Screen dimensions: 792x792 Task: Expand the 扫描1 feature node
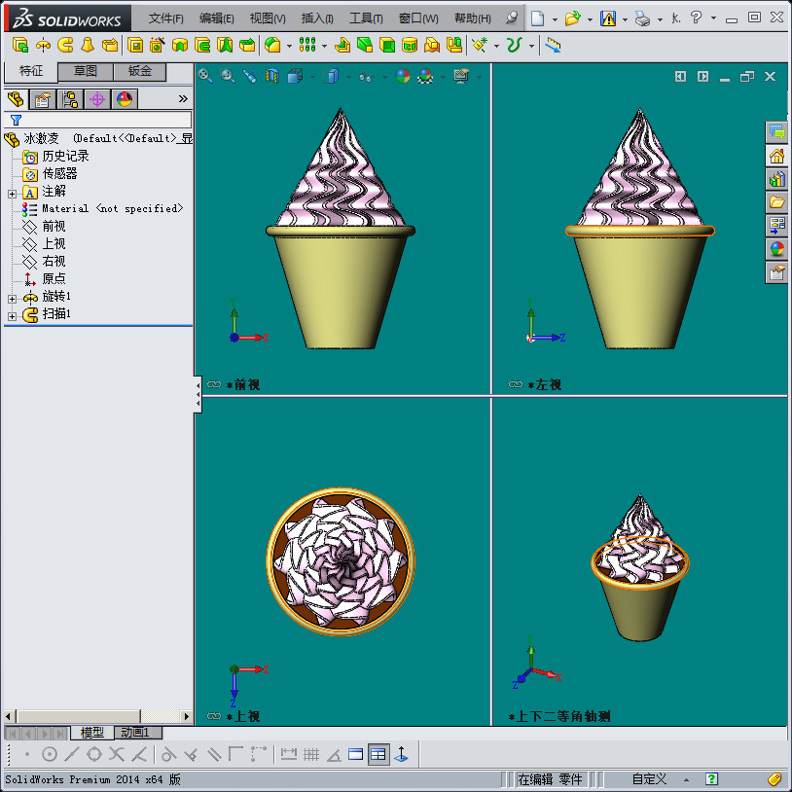pyautogui.click(x=12, y=316)
